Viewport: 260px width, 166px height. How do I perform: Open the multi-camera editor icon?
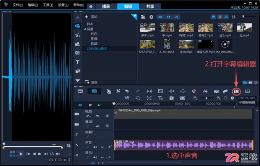(247, 91)
